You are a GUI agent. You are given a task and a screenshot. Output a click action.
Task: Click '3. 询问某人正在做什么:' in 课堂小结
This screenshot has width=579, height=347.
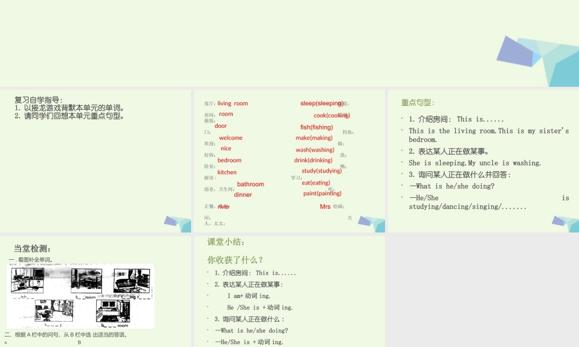[250, 319]
